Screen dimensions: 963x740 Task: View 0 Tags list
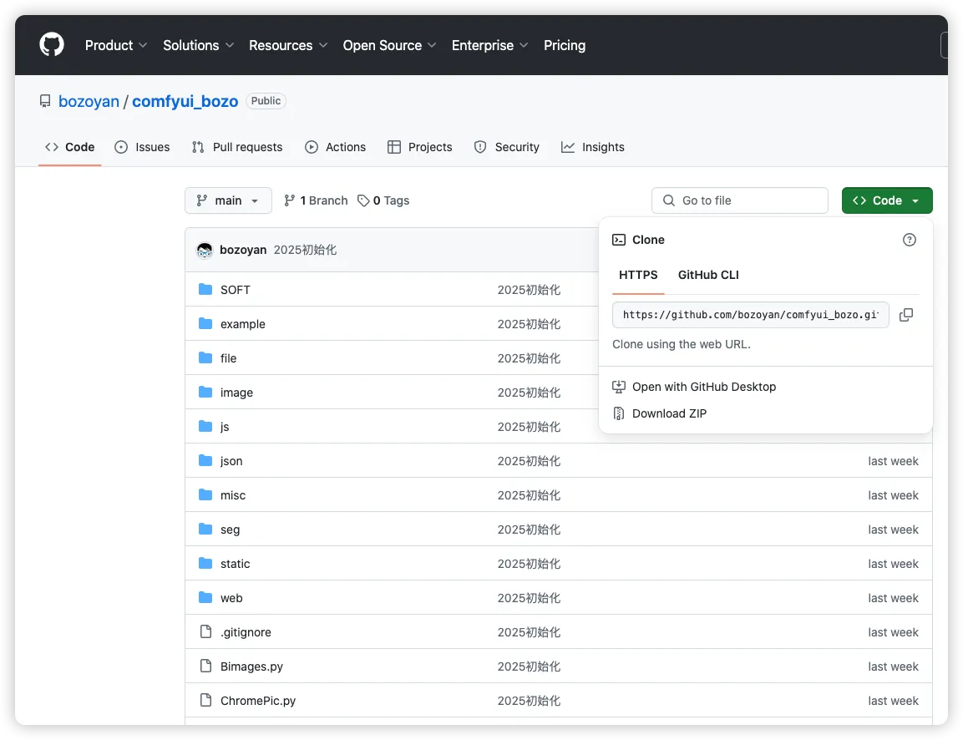[x=384, y=200]
